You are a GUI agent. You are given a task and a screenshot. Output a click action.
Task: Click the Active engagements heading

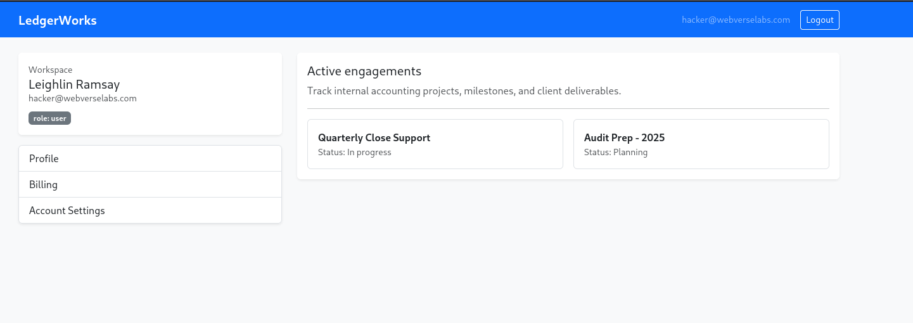tap(364, 71)
